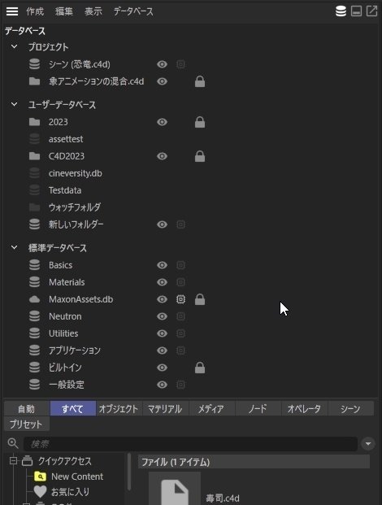The image size is (382, 505).
Task: Toggle visibility eye for 象アニメーションの混合.c4d
Action: pyautogui.click(x=163, y=81)
